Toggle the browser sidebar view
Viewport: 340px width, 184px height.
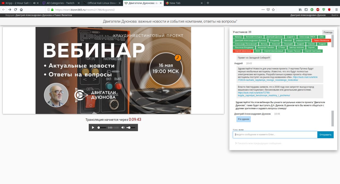click(306, 10)
